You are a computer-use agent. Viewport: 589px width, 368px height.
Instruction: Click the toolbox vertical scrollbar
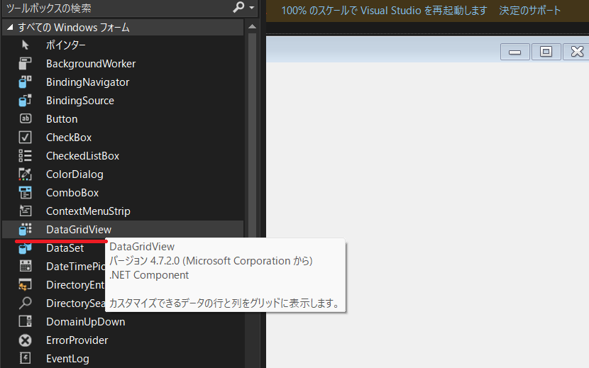pyautogui.click(x=252, y=142)
